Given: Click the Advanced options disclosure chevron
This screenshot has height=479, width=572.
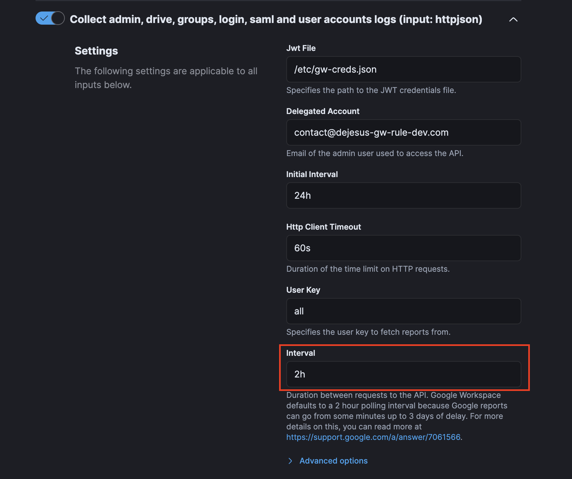Looking at the screenshot, I should [x=290, y=461].
